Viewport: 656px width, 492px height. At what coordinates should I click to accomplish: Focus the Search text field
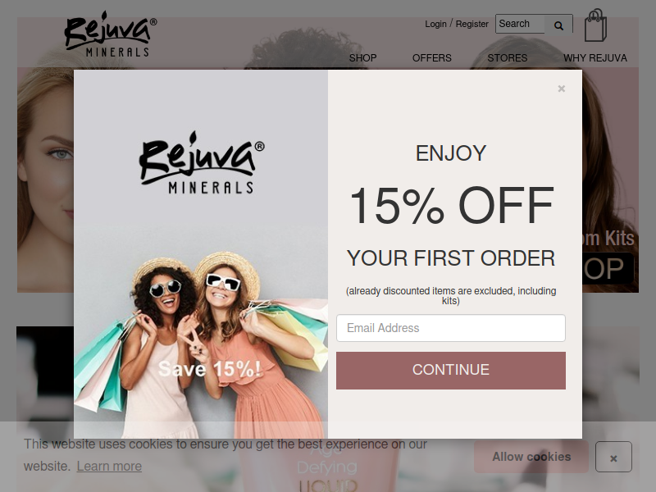click(520, 24)
